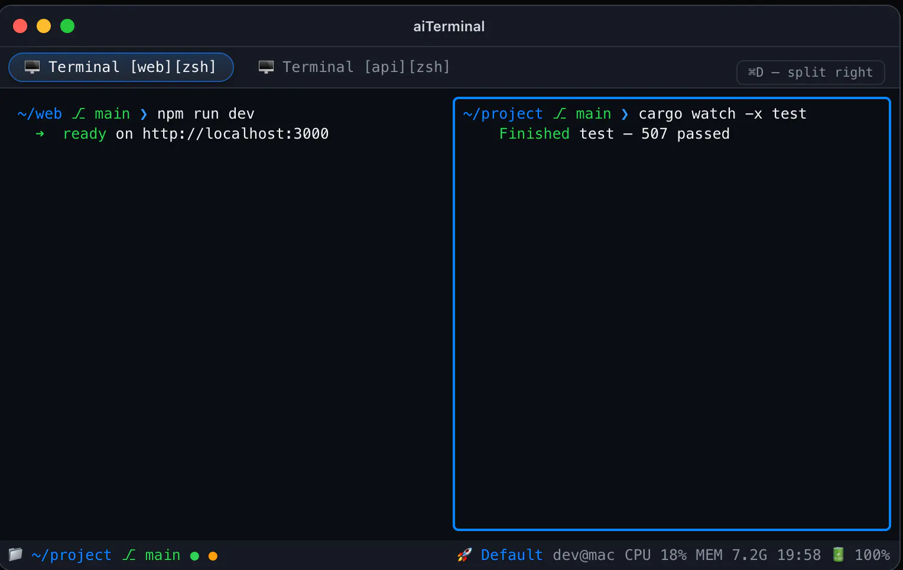
Task: Close the window with the red button
Action: tap(20, 26)
